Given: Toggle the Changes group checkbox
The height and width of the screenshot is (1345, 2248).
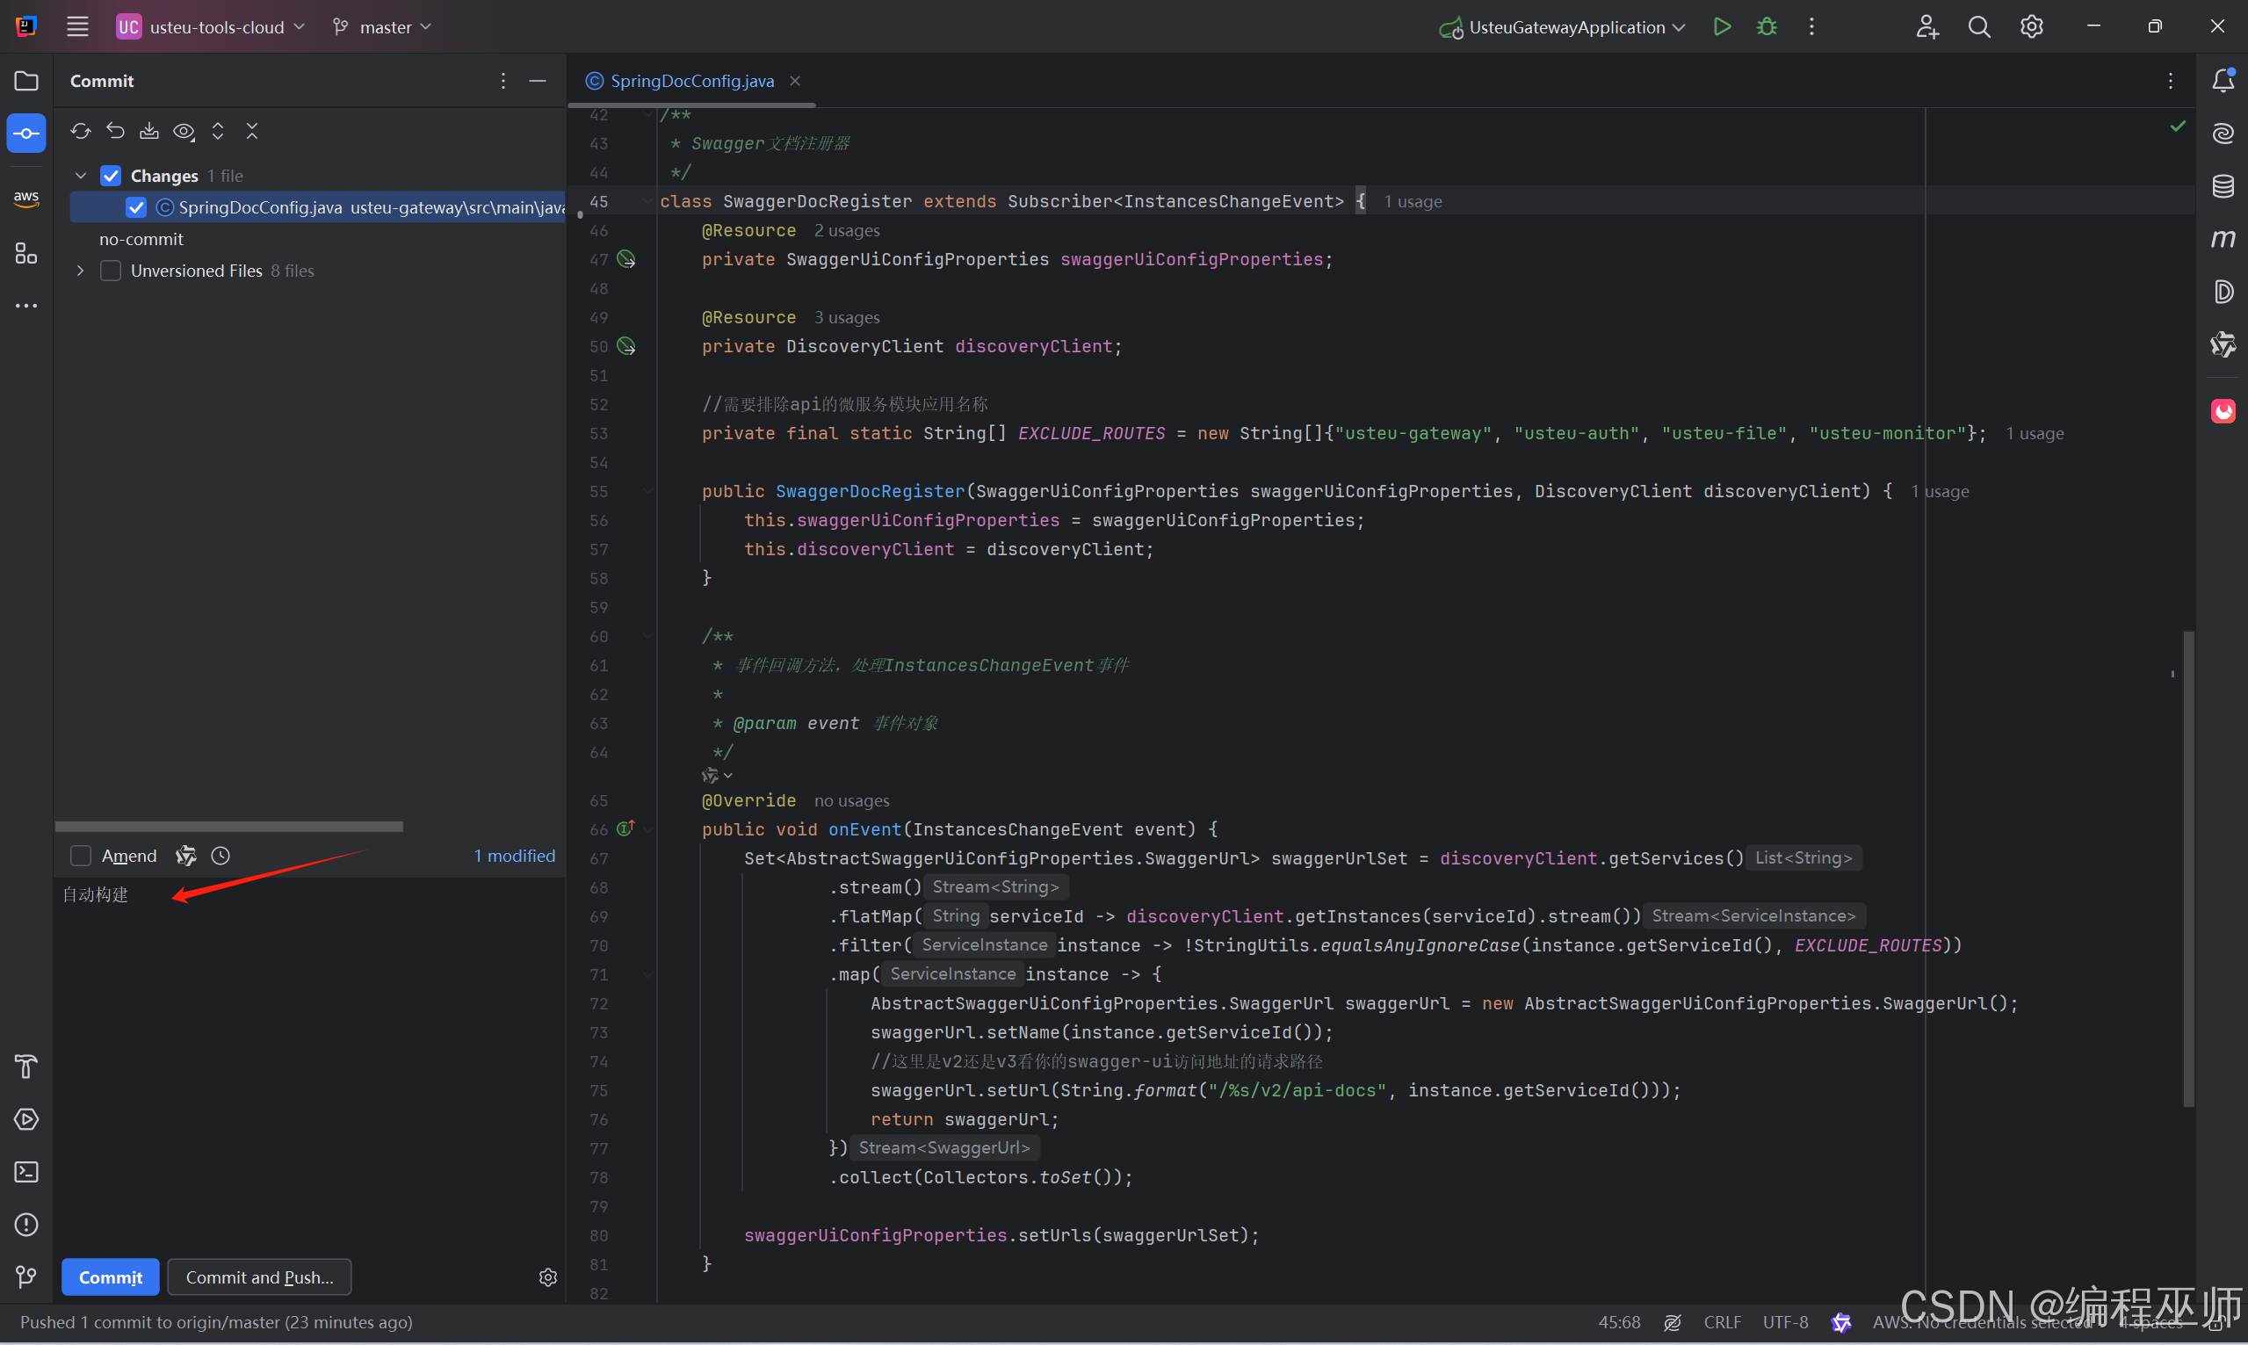Looking at the screenshot, I should point(111,176).
